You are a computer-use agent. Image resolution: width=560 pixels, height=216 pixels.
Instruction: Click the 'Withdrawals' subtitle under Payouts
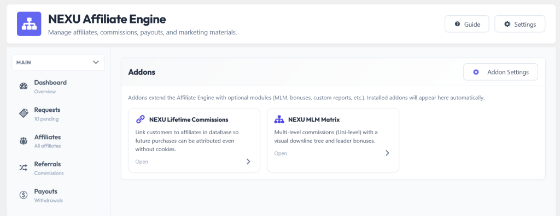(49, 200)
